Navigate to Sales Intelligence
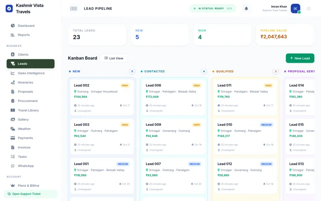The image size is (321, 201). click(31, 73)
